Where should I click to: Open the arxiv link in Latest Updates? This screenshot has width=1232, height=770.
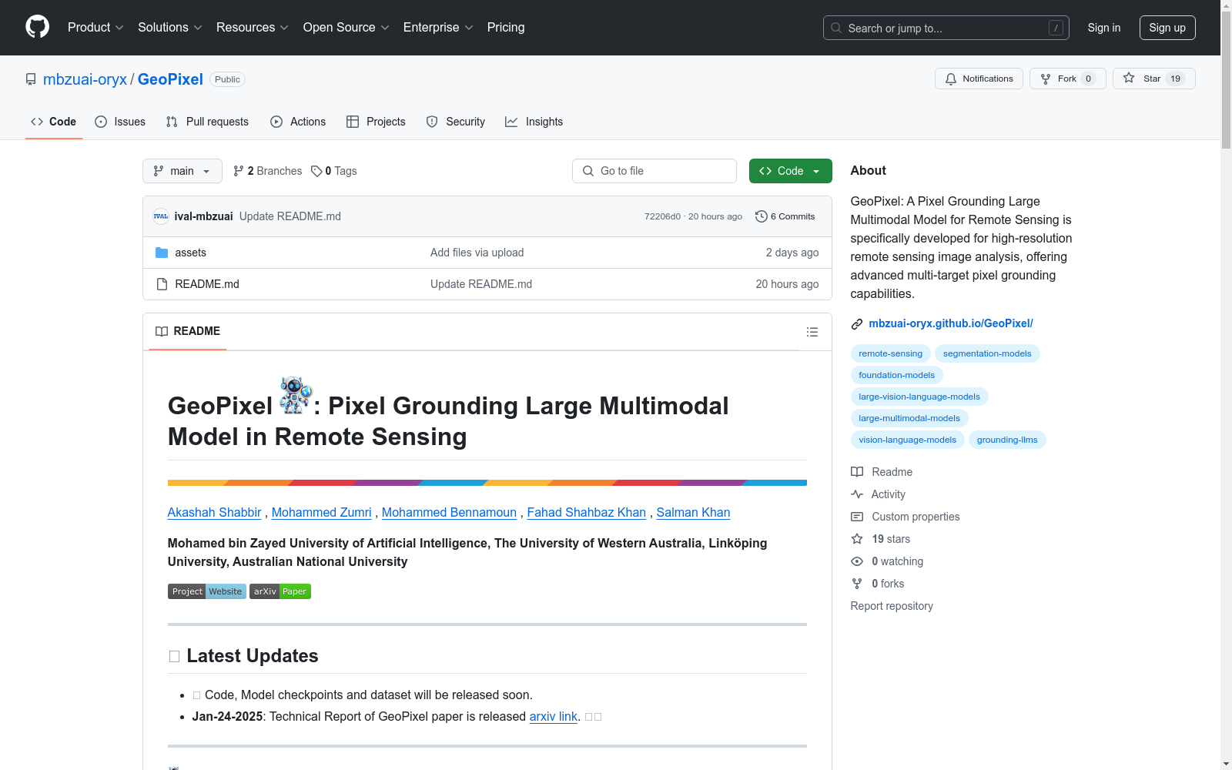(x=553, y=716)
